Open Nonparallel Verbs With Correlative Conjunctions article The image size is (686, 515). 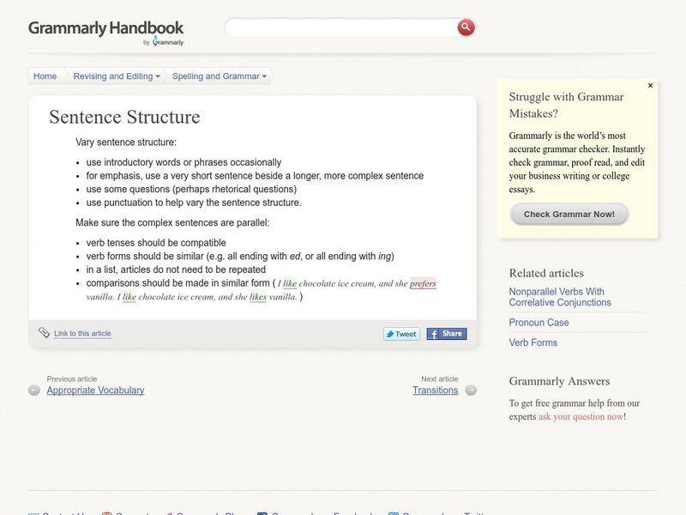point(560,297)
